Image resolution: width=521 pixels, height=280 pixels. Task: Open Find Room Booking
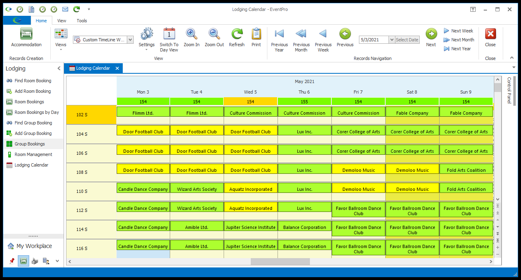pyautogui.click(x=33, y=81)
